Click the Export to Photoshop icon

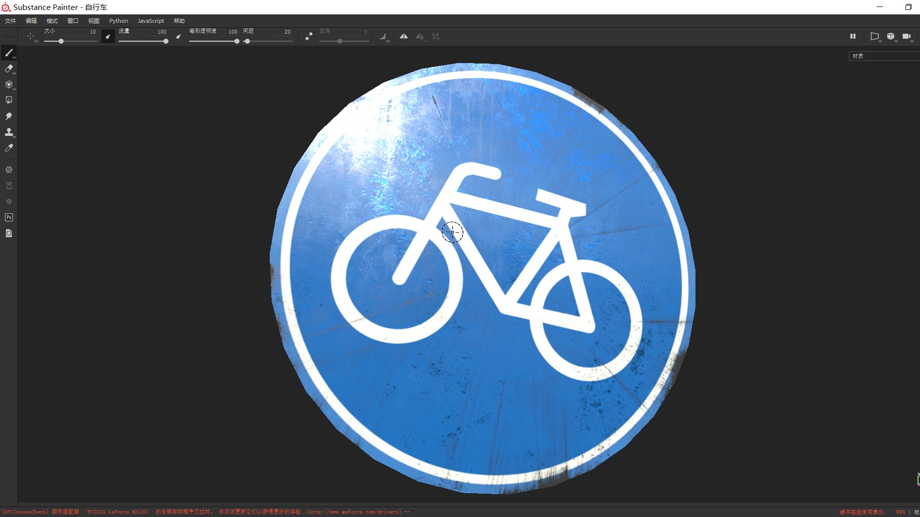click(x=9, y=217)
